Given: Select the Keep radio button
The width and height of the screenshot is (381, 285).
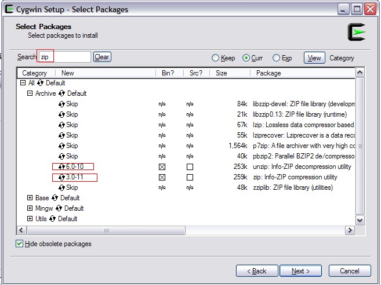Looking at the screenshot, I should tap(215, 58).
